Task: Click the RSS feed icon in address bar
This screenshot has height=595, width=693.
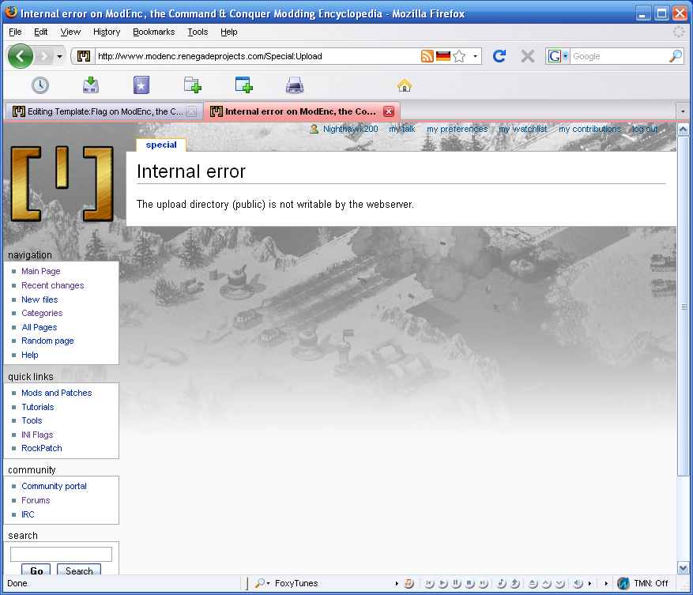Action: [427, 56]
